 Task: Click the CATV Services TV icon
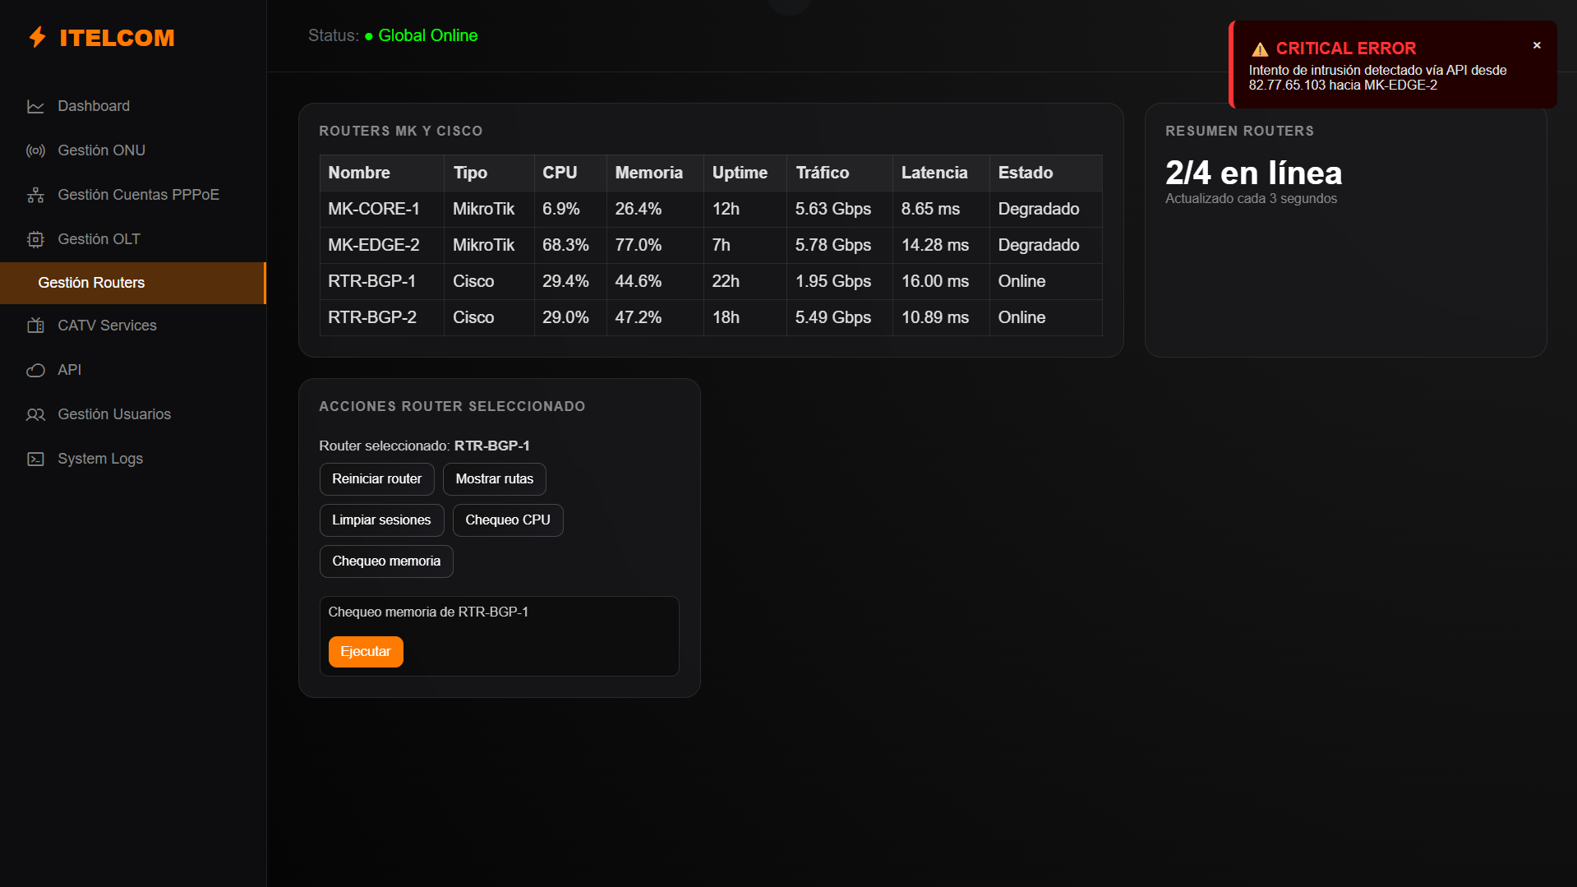[x=35, y=326]
